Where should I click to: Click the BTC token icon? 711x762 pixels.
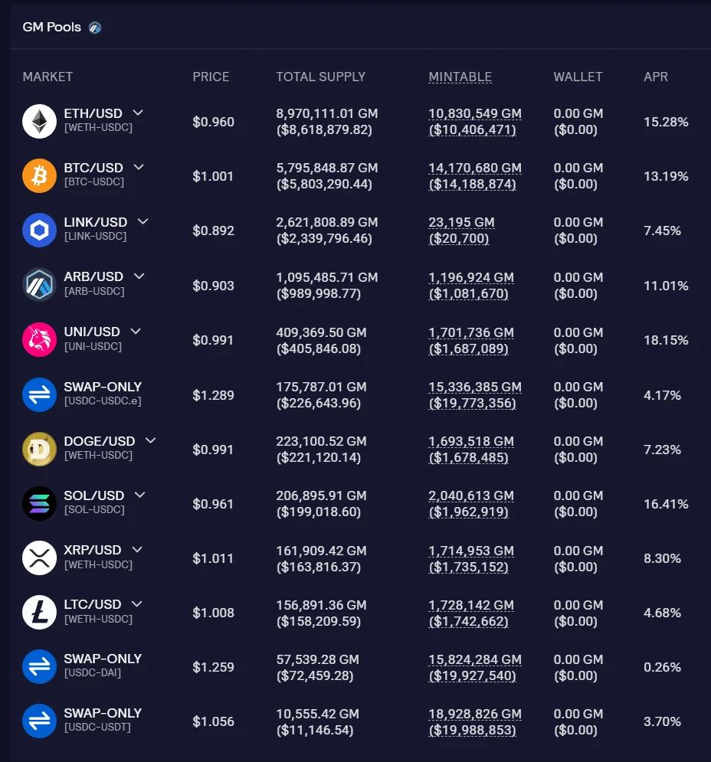[39, 175]
